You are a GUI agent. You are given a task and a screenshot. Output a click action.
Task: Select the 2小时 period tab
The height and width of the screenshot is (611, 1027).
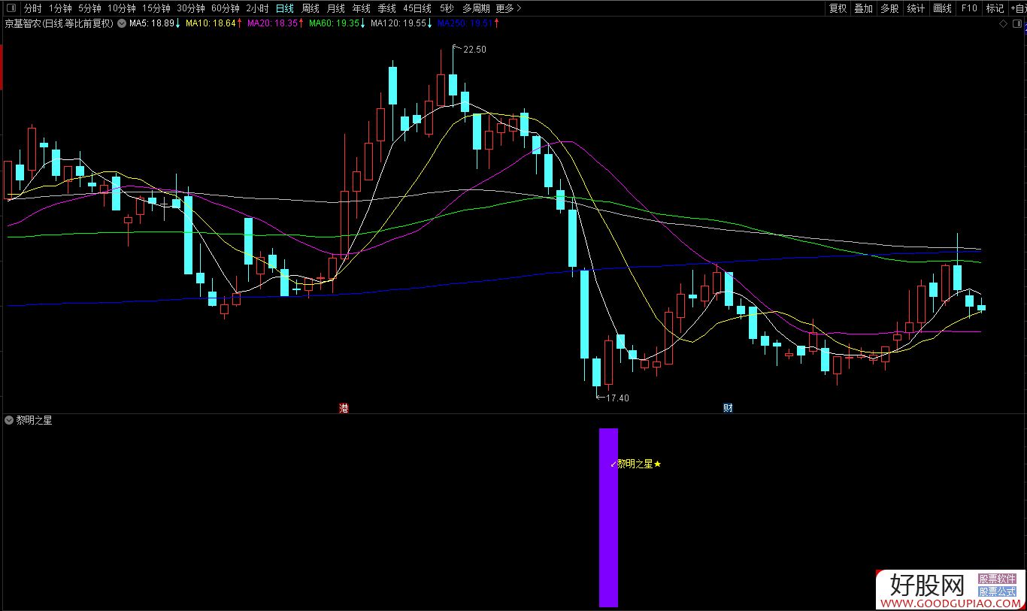tap(257, 8)
